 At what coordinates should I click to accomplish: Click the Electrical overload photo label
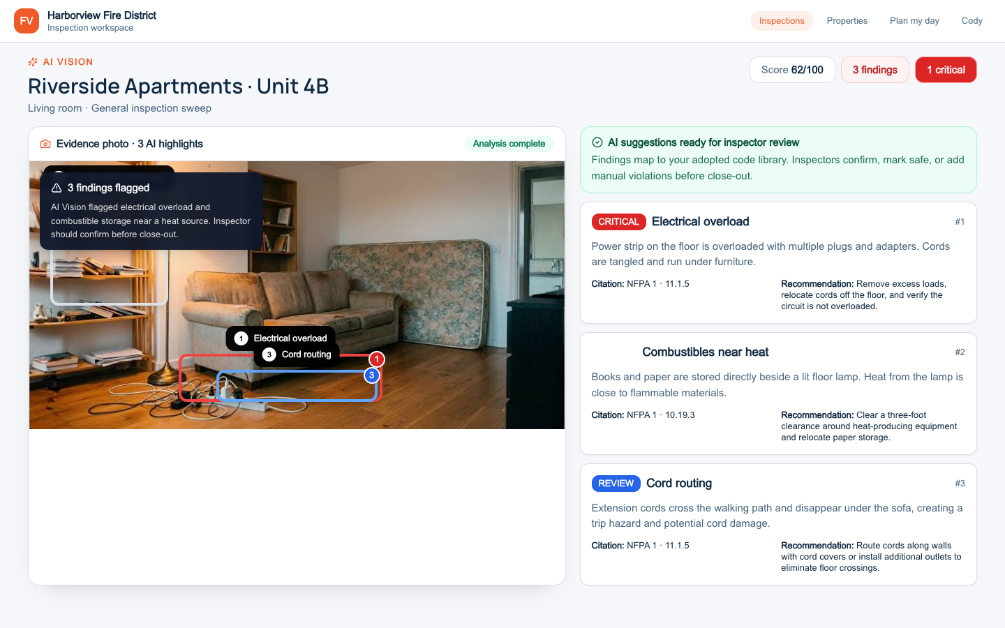click(281, 338)
